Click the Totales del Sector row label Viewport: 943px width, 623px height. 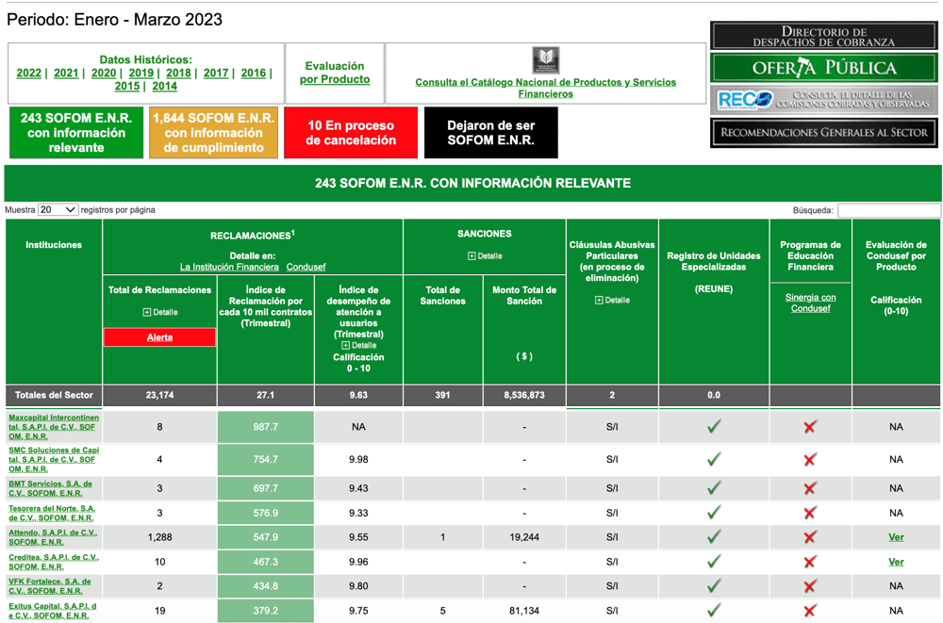click(x=54, y=395)
